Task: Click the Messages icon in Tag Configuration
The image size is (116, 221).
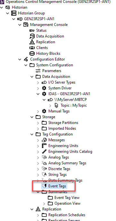Action: pos(44,140)
